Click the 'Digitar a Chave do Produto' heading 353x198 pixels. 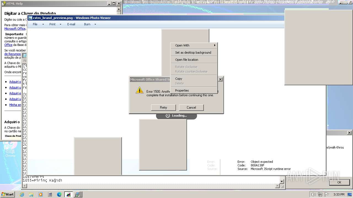click(x=30, y=13)
